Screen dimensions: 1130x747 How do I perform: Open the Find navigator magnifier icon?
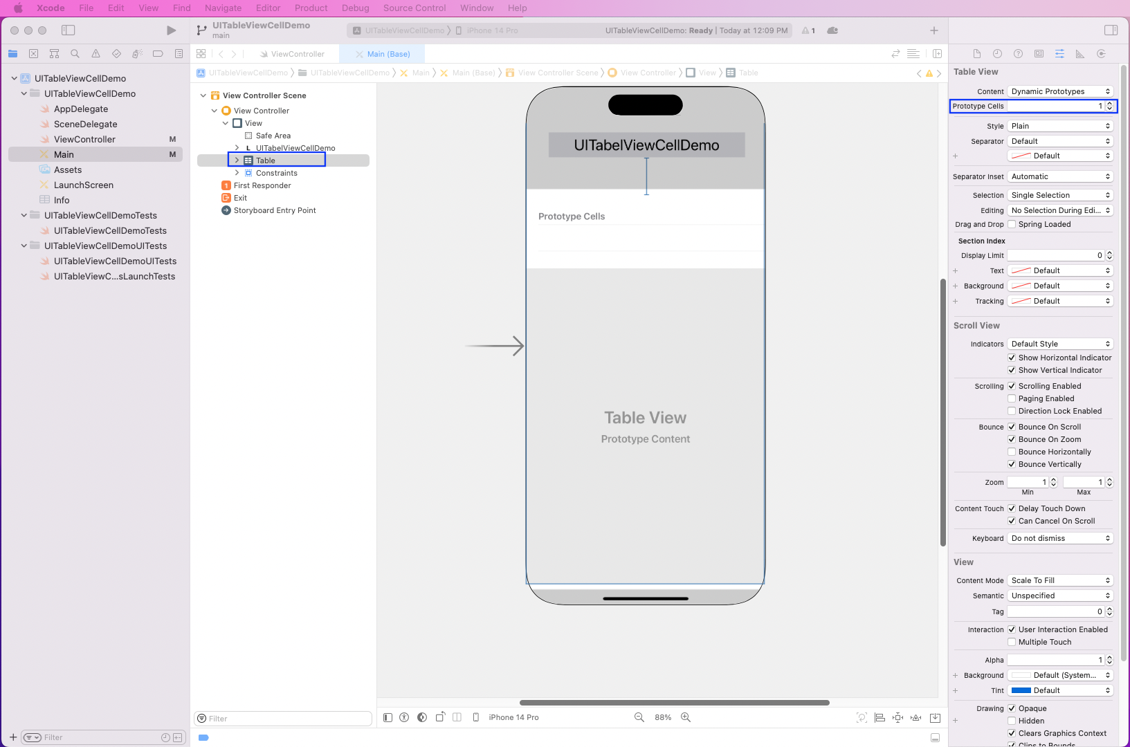75,54
